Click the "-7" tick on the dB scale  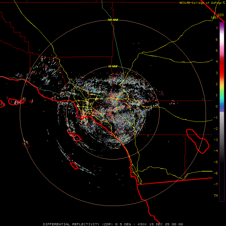(x=216, y=184)
